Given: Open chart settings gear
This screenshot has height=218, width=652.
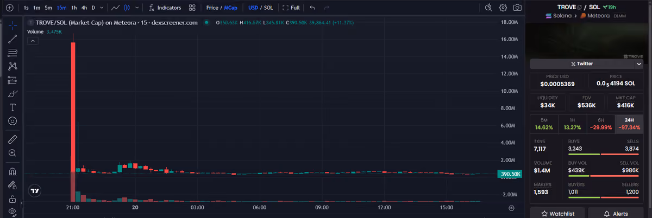Looking at the screenshot, I should [503, 8].
